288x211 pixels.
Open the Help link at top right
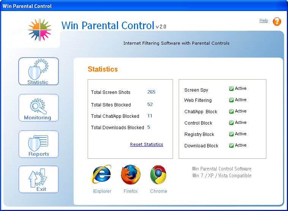click(264, 20)
